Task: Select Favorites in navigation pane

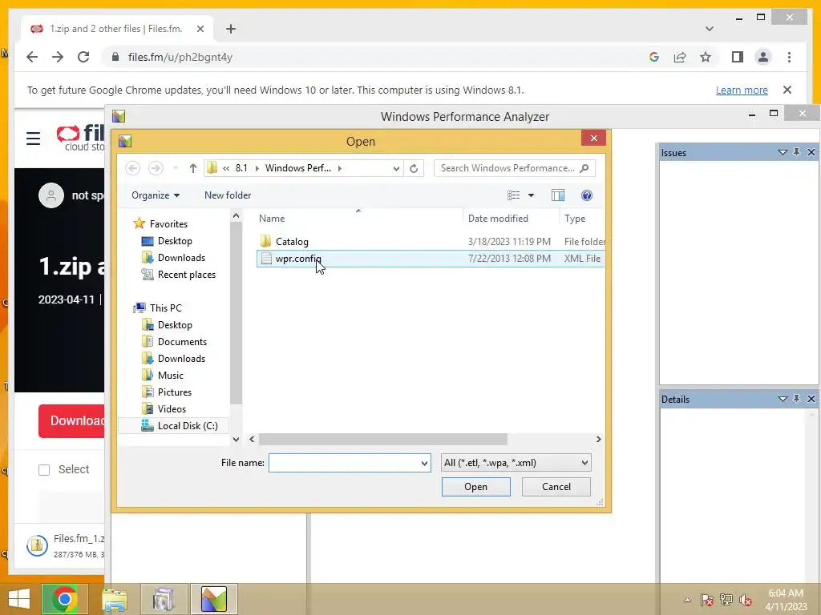Action: (x=168, y=224)
